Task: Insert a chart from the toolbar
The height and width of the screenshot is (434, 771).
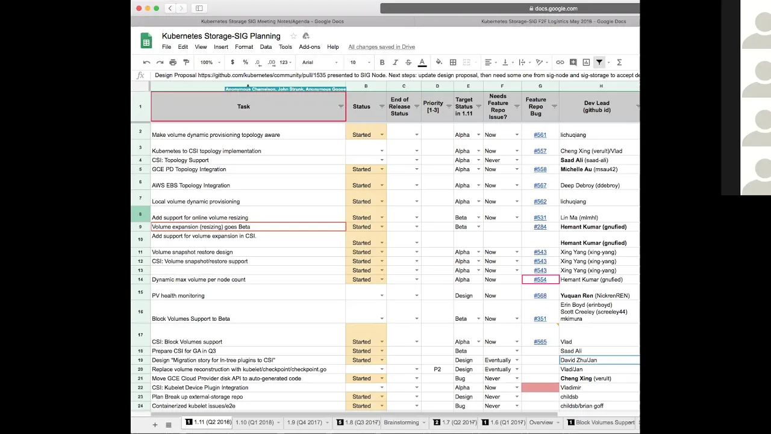Action: click(586, 62)
